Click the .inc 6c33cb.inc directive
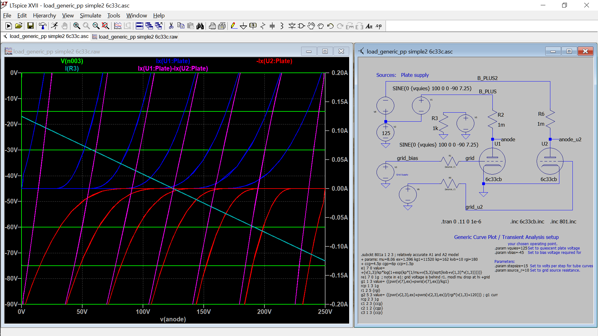This screenshot has height=336, width=598. [527, 222]
